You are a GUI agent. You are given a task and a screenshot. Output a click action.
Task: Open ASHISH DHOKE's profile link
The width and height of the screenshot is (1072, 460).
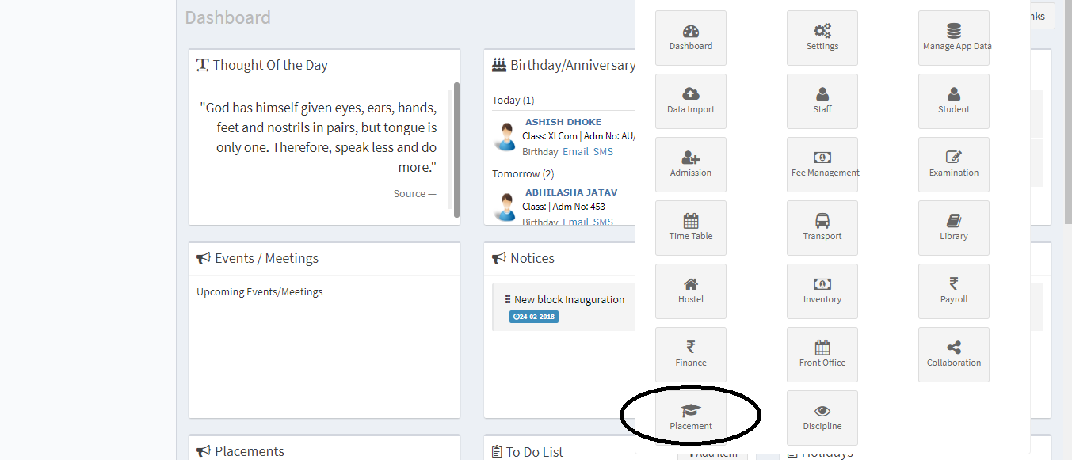563,122
